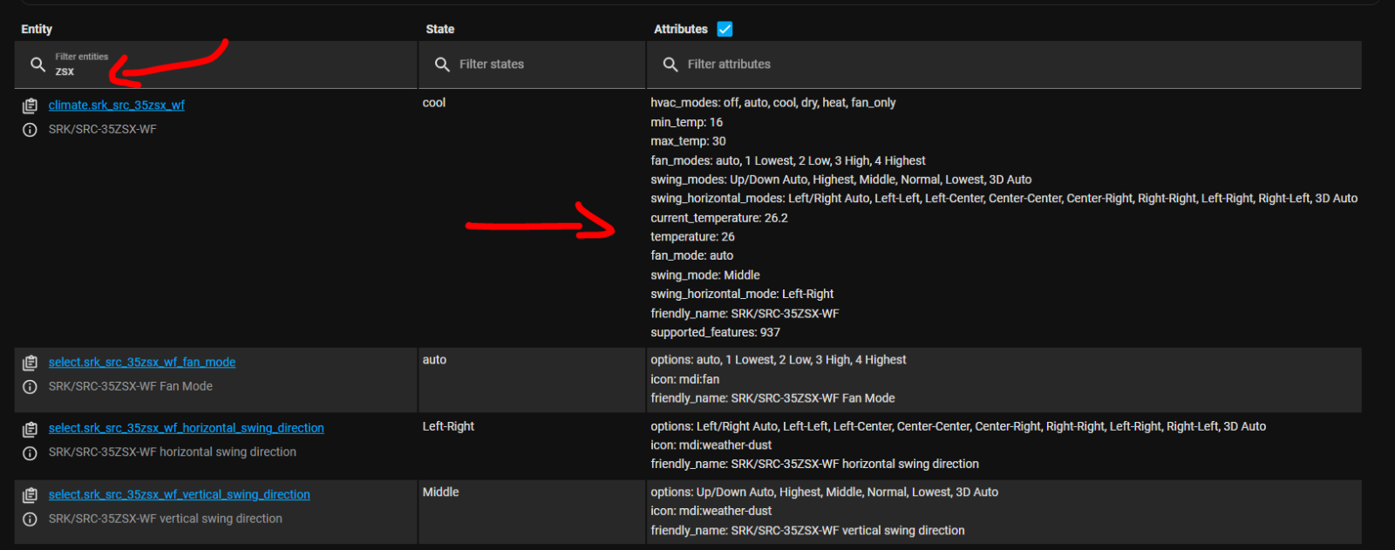Copy entity ID for vertical_swing_direction select
1395x550 pixels.
[30, 495]
